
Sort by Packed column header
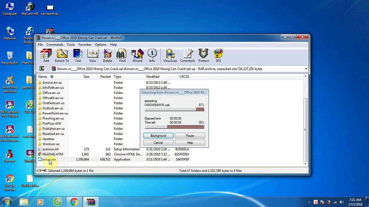pos(102,77)
